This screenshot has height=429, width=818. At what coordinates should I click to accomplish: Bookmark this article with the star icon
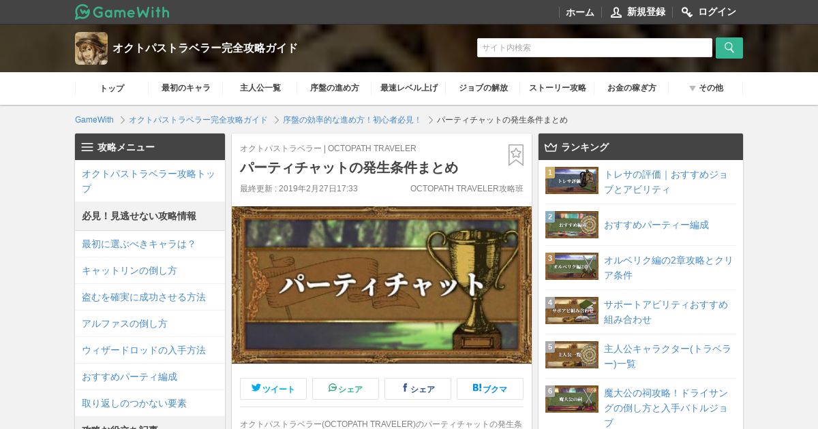click(x=516, y=155)
